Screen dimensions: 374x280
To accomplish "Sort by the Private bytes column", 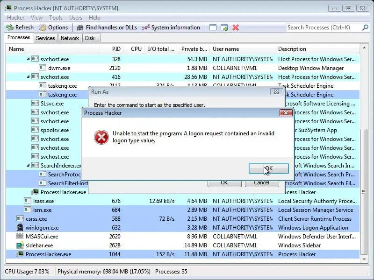I will coord(194,49).
